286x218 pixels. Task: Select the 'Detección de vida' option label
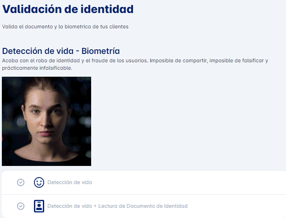[69, 183]
